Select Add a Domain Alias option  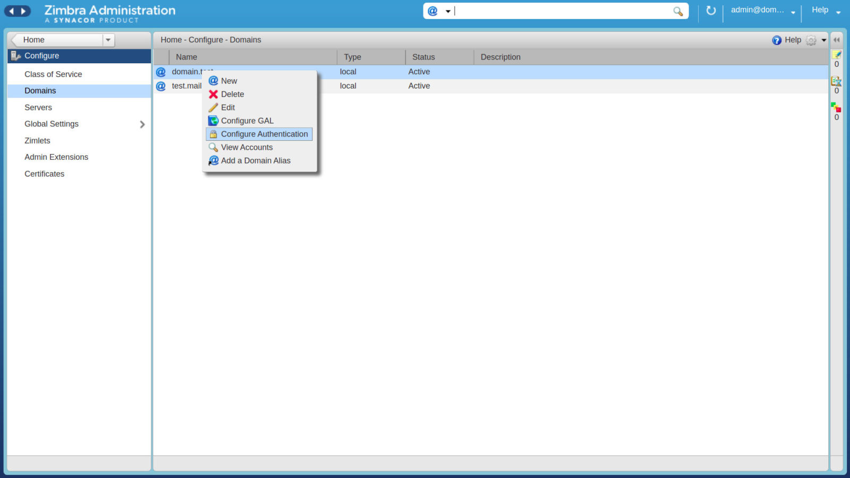(x=256, y=161)
